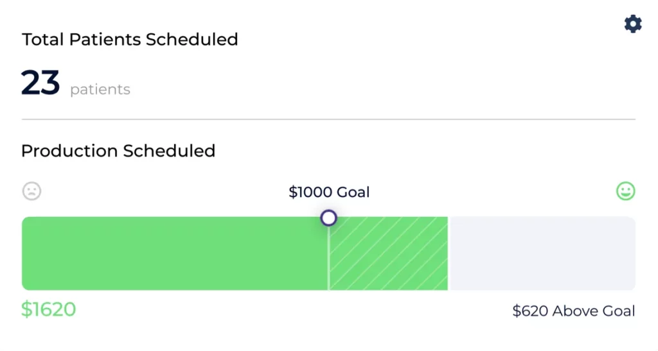The width and height of the screenshot is (658, 351).
Task: Open settings with the gear icon
Action: pyautogui.click(x=633, y=24)
